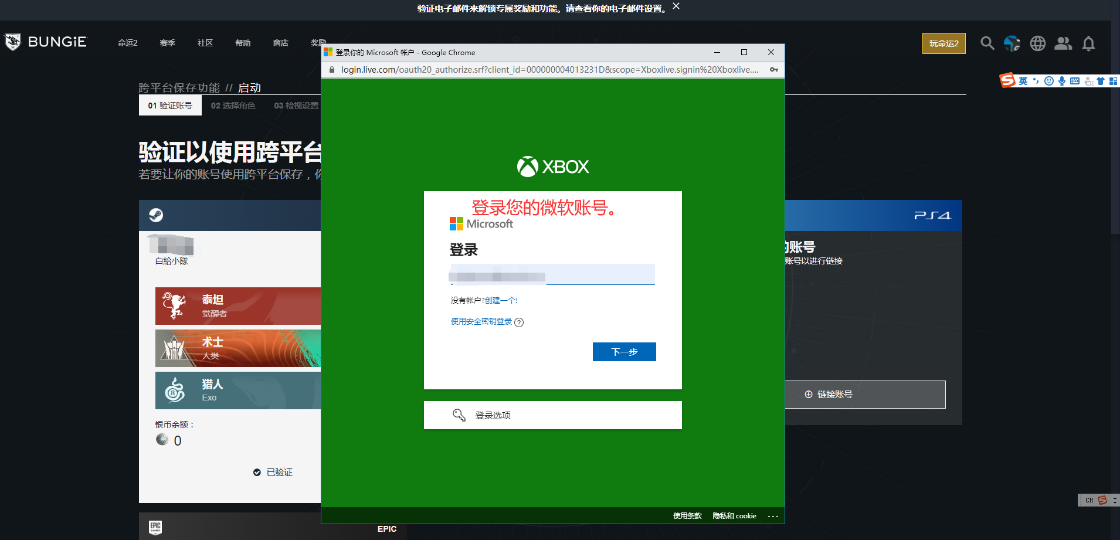Open the 命运2 menu item
The width and height of the screenshot is (1120, 540).
coord(127,43)
